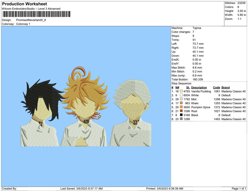The image size is (248, 191).
Task: Click the Page 1 of 1 label
Action: point(238,188)
